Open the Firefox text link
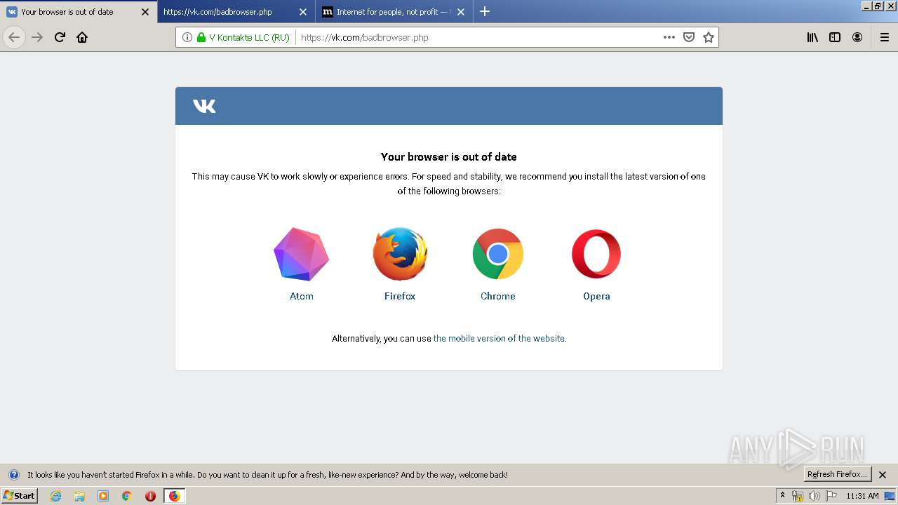 click(400, 296)
